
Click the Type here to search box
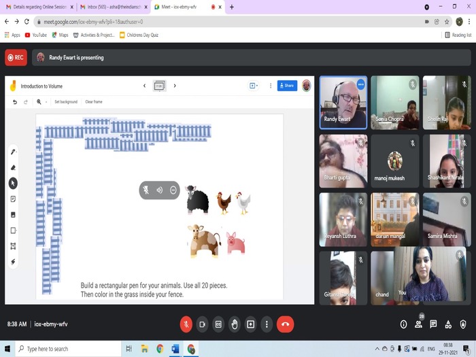coord(68,349)
